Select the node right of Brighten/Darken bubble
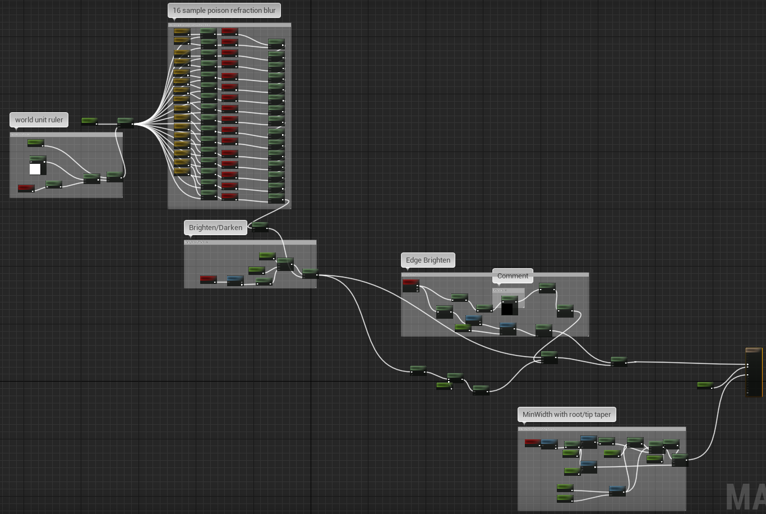Screen dimensions: 766x514 pyautogui.click(x=260, y=226)
